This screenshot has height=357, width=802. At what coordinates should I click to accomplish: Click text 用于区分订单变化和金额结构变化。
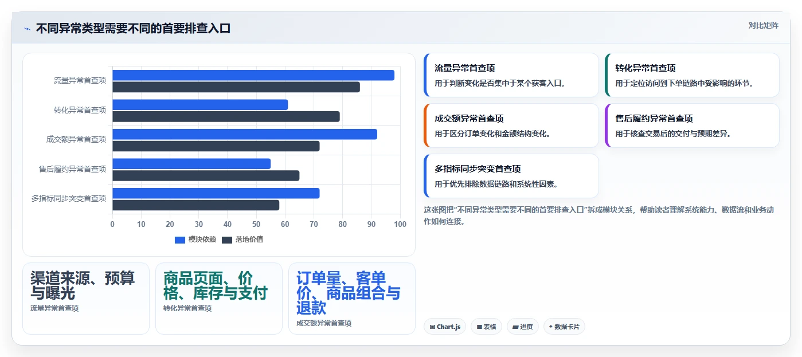pos(493,134)
